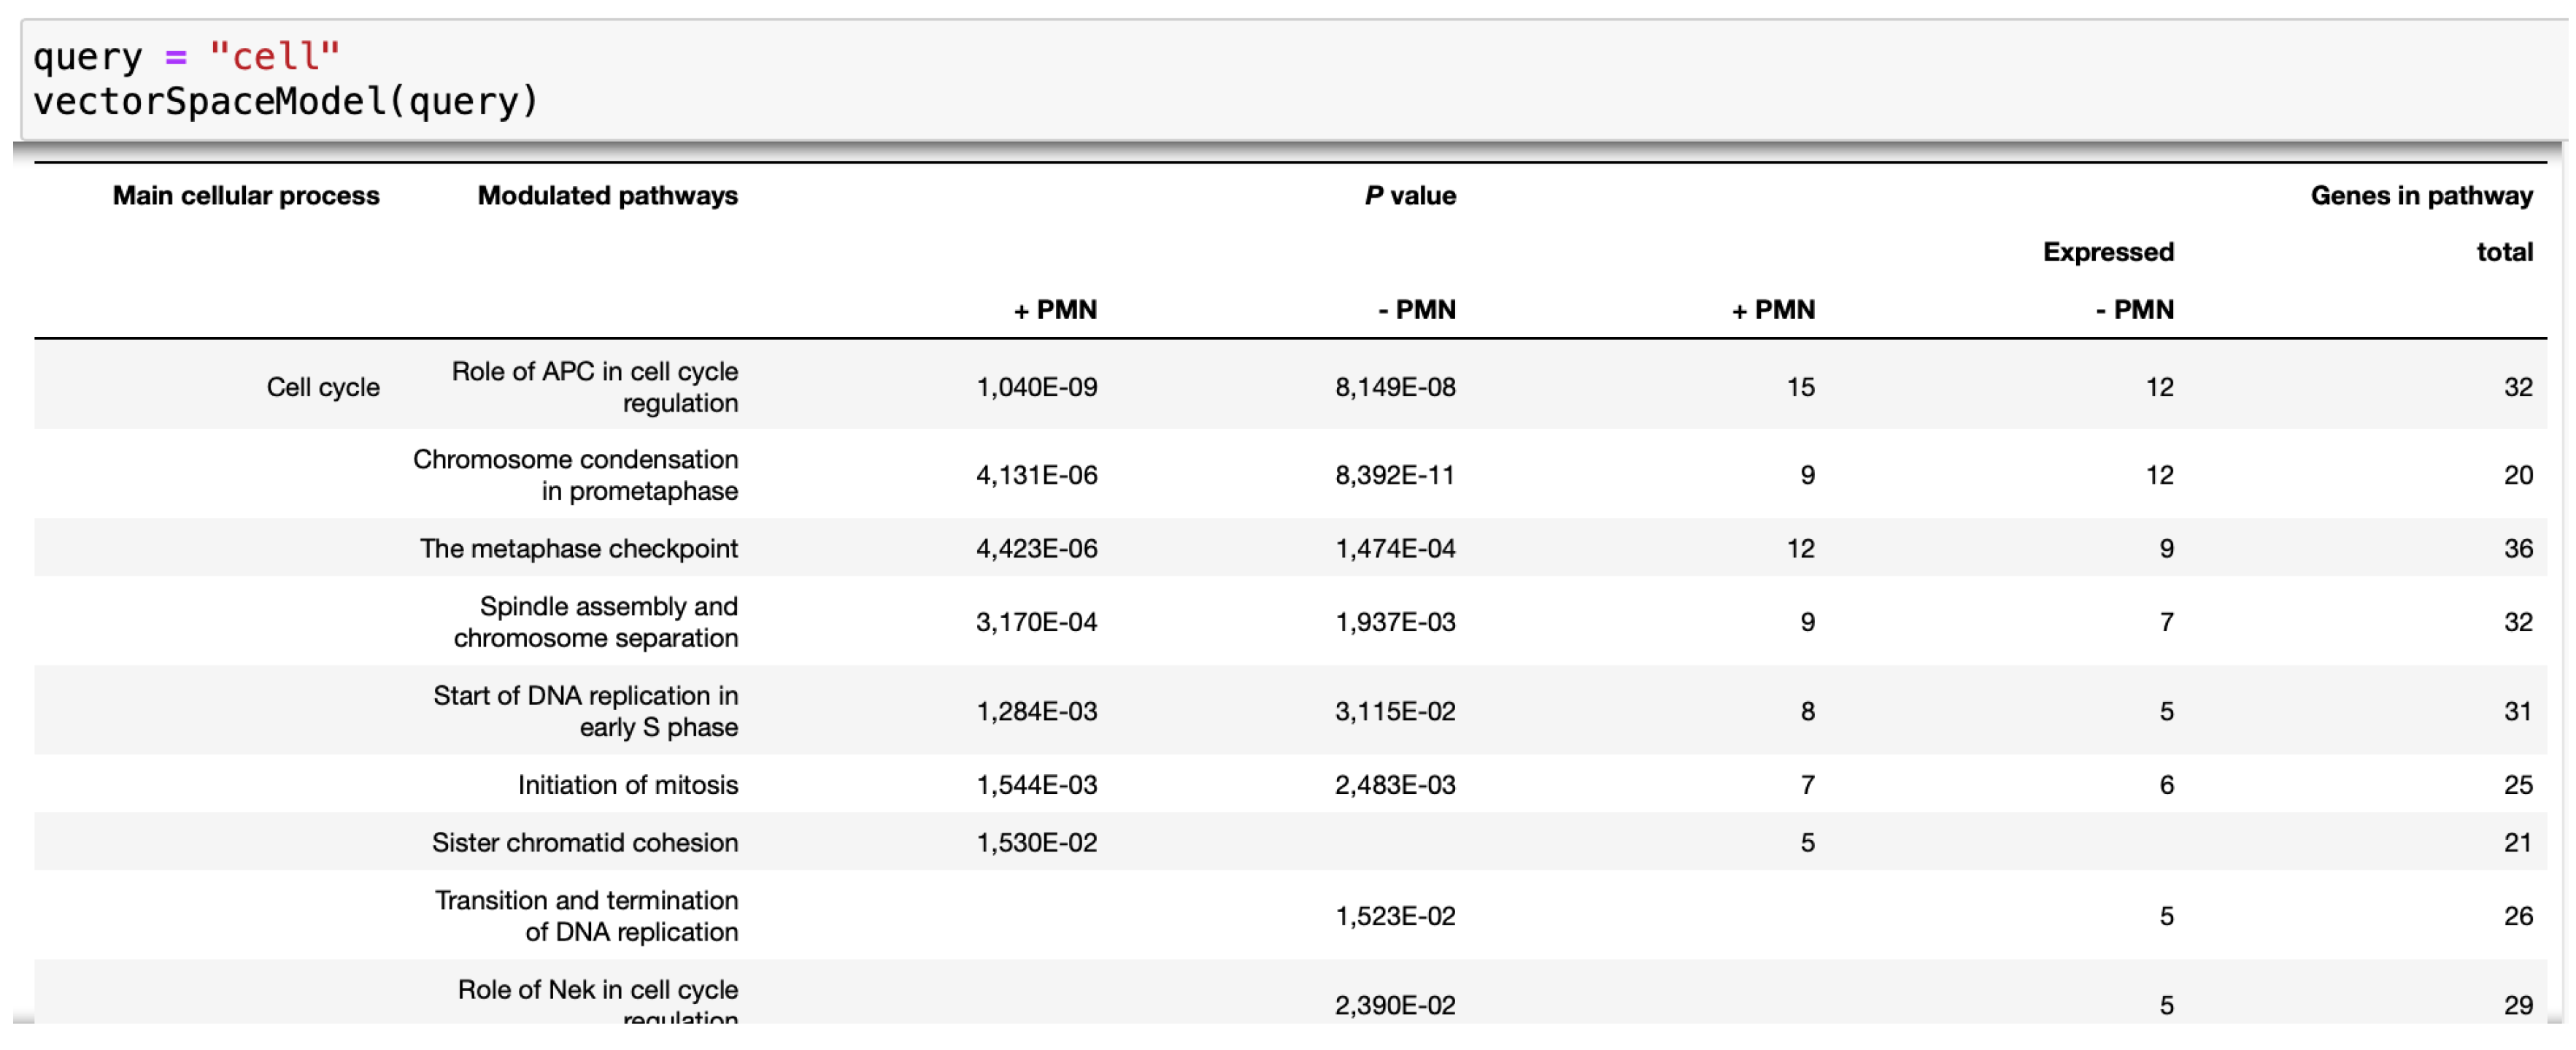
Task: Select "Sister chromatid cohesion" pathway
Action: tap(585, 843)
